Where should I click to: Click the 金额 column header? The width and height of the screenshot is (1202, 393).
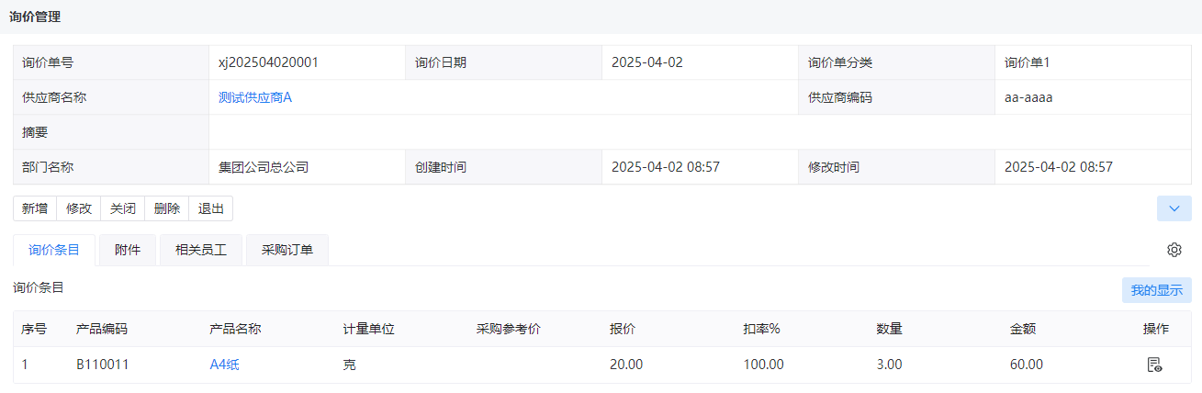point(1023,329)
